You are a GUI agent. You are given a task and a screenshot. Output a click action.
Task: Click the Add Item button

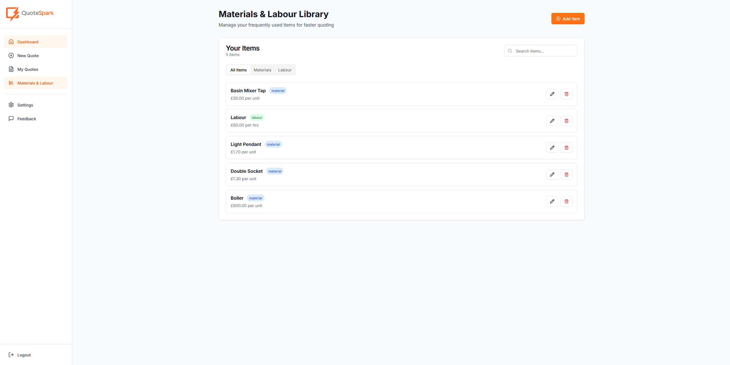point(568,18)
